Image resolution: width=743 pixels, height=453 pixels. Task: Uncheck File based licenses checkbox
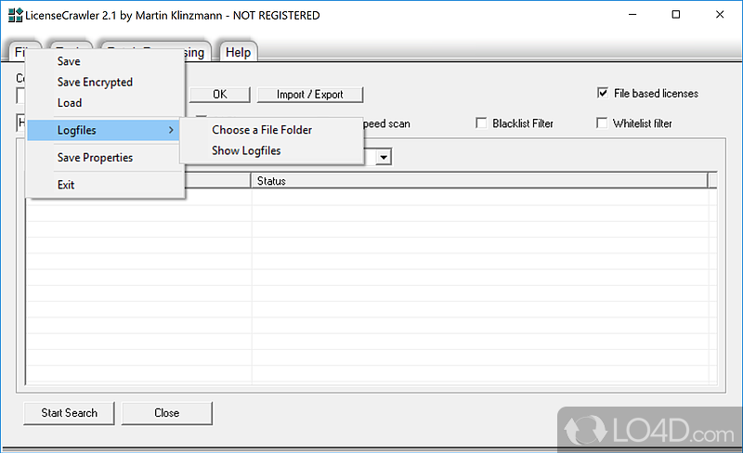pos(602,93)
